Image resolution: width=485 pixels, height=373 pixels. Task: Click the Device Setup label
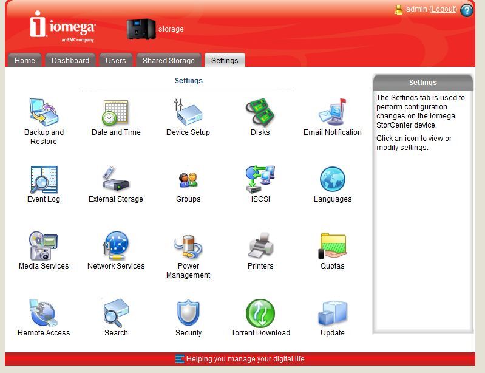(x=188, y=132)
